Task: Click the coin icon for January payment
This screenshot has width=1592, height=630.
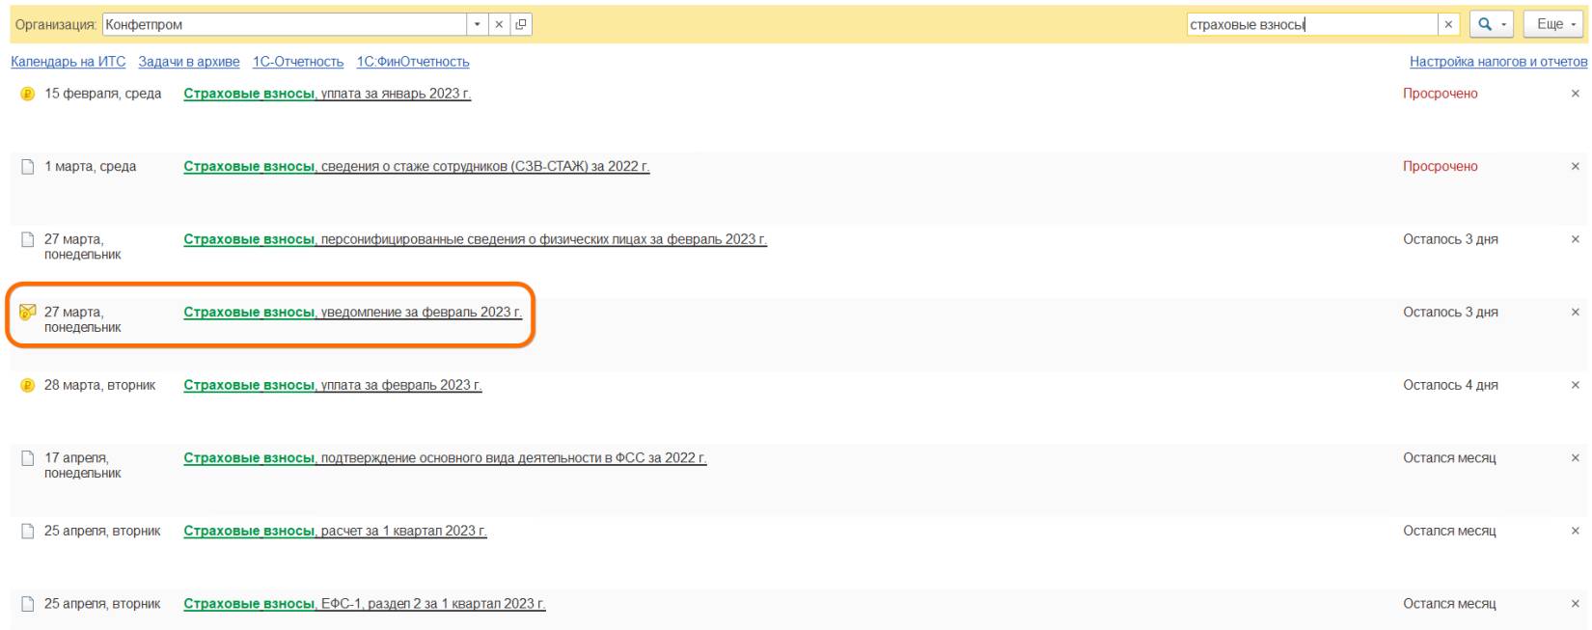Action: coord(28,95)
